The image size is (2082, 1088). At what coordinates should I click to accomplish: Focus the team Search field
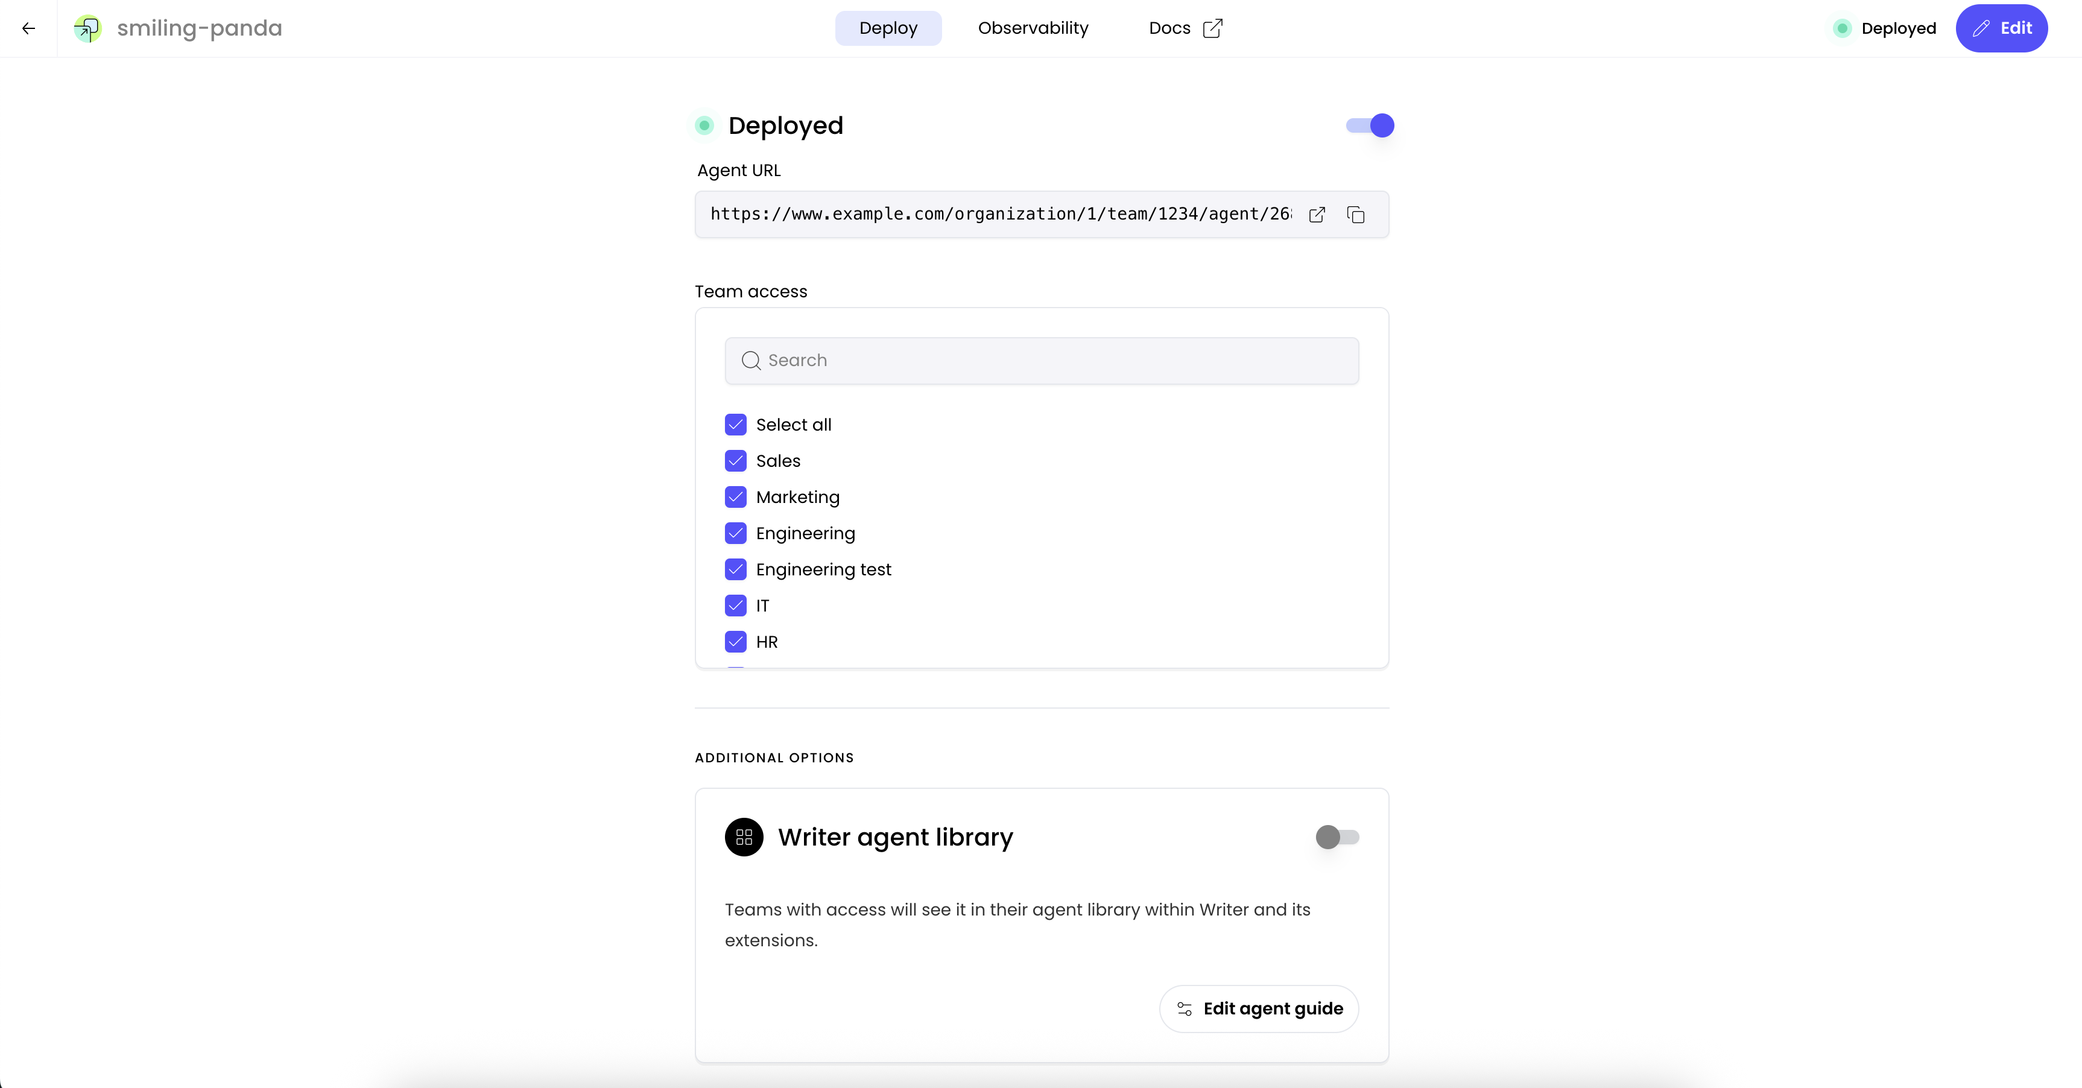pyautogui.click(x=1041, y=361)
